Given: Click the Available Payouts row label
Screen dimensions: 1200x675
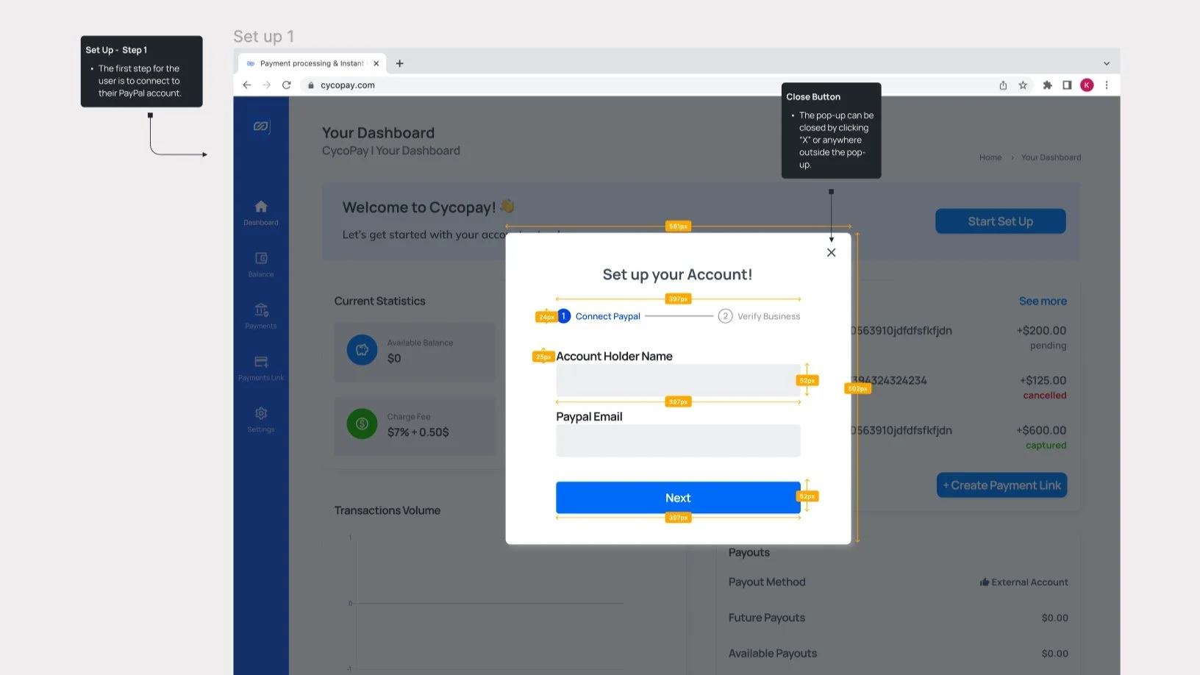Looking at the screenshot, I should click(x=773, y=654).
